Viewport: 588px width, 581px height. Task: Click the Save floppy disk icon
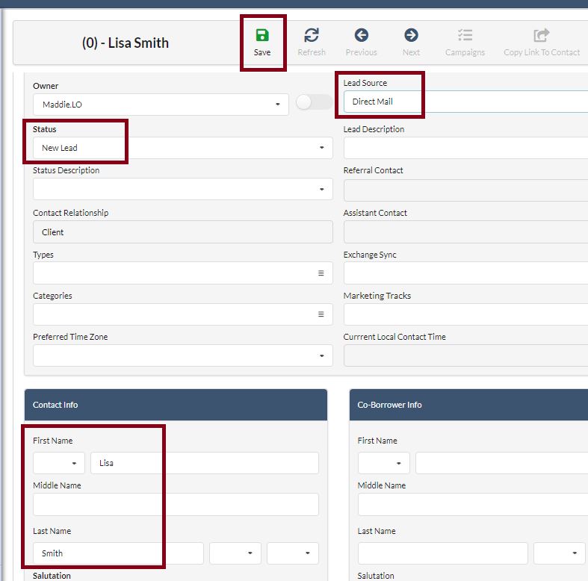[261, 36]
